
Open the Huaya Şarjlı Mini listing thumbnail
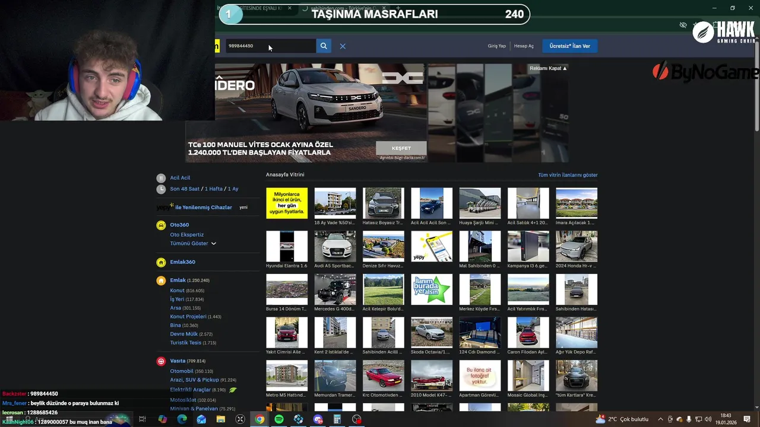[x=480, y=203]
